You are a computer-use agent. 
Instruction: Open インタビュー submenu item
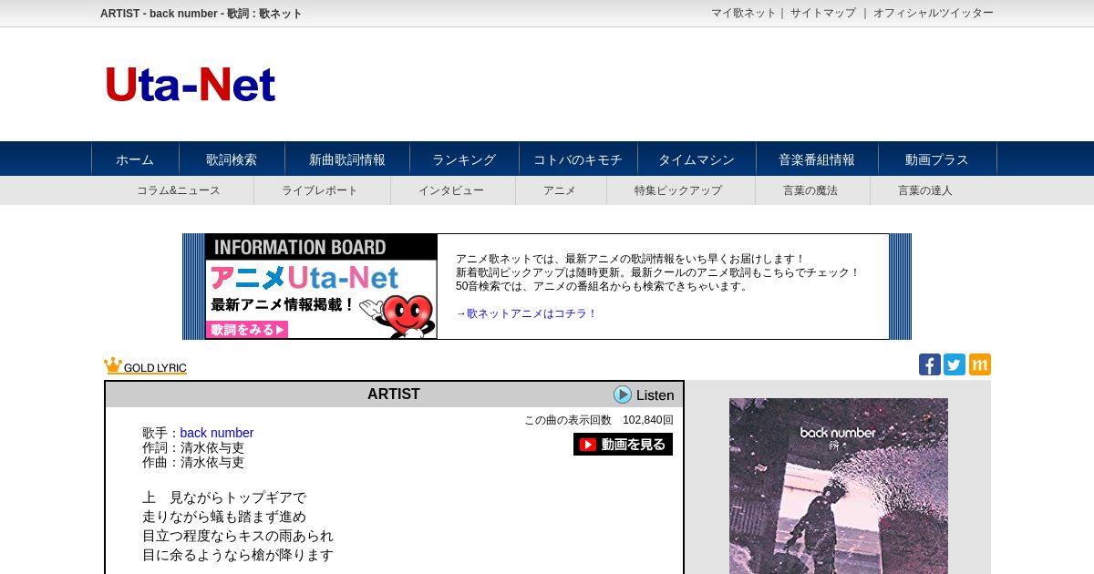(451, 190)
